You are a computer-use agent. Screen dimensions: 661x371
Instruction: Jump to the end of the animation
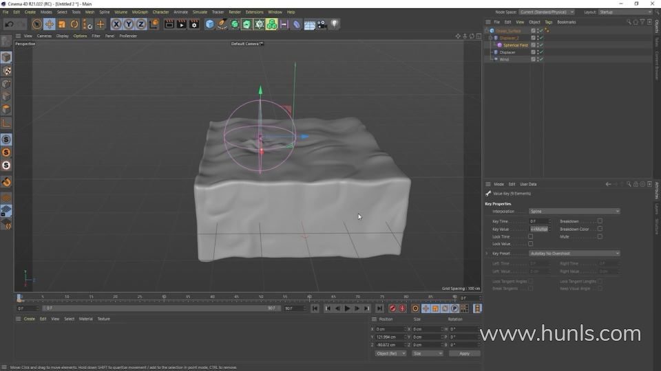coord(379,308)
